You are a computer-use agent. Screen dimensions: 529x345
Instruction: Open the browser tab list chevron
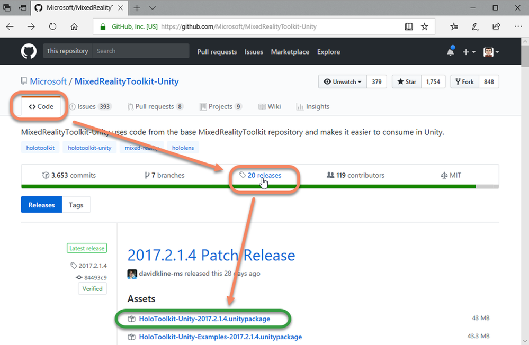tap(153, 8)
